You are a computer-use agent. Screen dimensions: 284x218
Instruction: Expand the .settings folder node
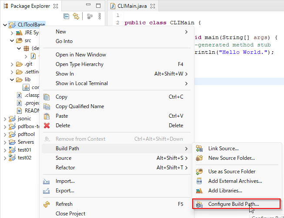point(12,72)
